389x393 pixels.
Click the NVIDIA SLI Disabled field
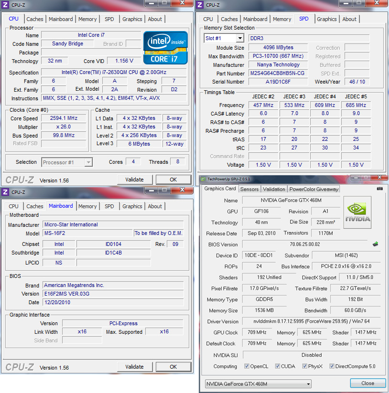[x=312, y=355]
